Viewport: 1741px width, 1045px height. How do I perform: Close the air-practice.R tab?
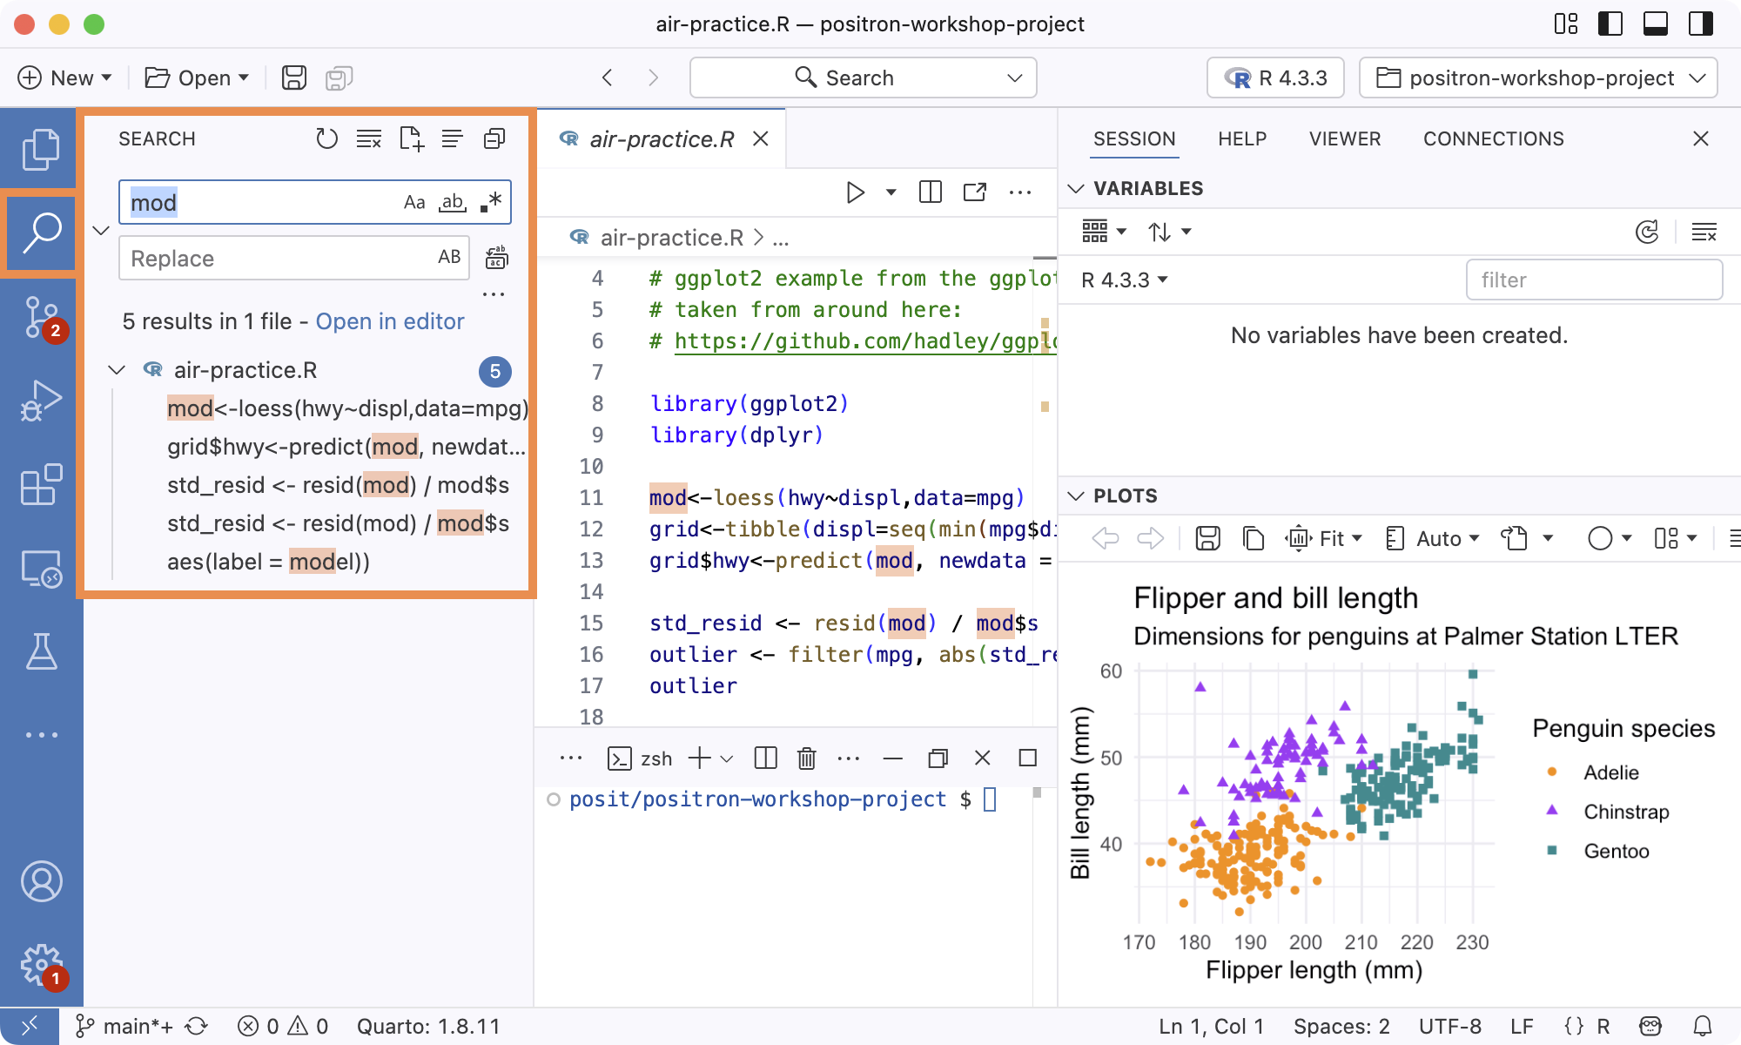point(761,139)
